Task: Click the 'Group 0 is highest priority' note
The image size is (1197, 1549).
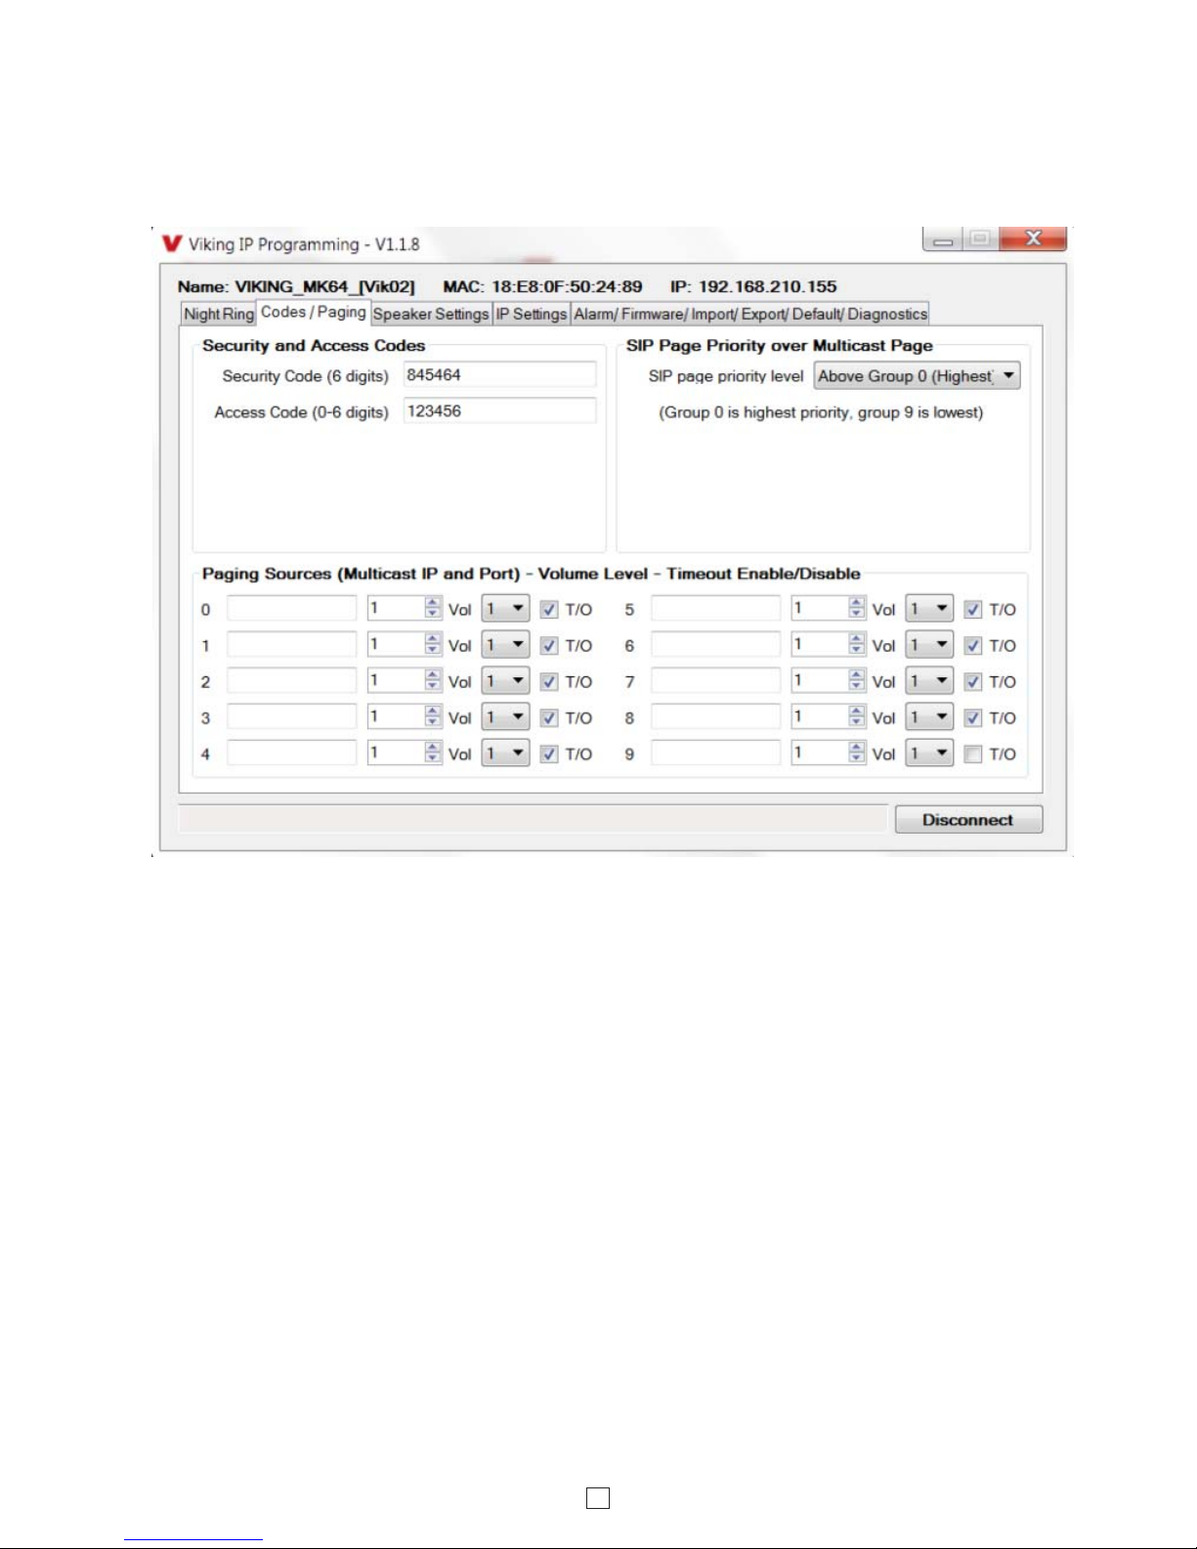Action: (x=821, y=412)
